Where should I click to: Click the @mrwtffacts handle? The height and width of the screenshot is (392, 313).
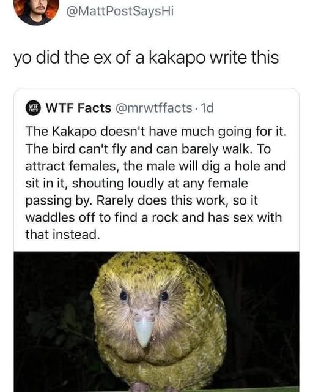[153, 108]
